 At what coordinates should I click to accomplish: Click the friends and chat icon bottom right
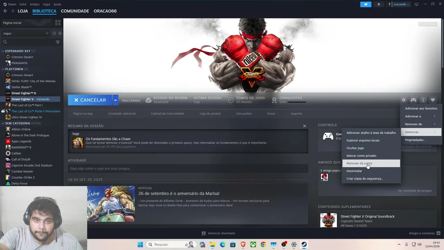[438, 233]
